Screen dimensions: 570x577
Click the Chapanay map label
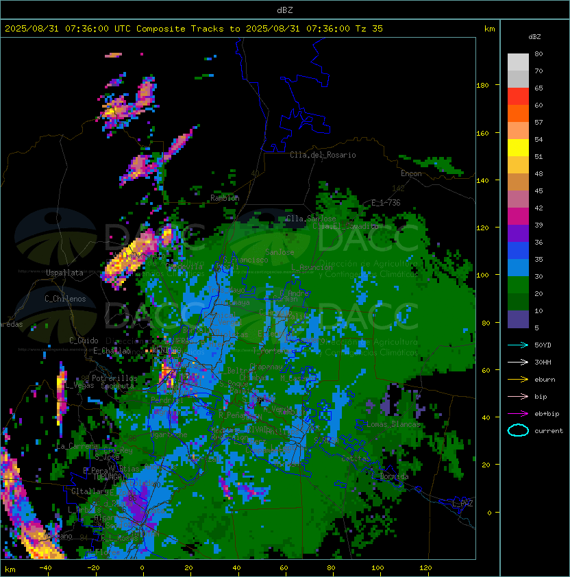pyautogui.click(x=266, y=367)
